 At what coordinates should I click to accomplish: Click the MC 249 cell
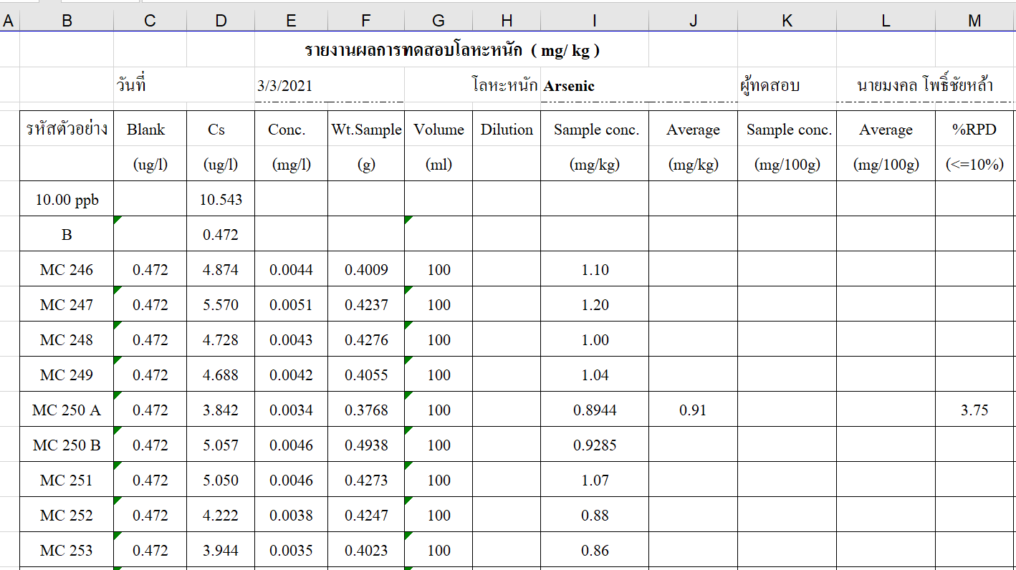pos(67,375)
